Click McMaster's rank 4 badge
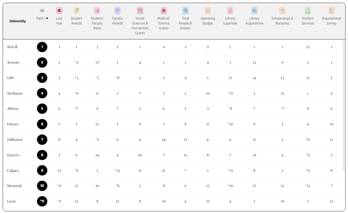 (42, 93)
